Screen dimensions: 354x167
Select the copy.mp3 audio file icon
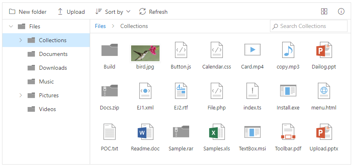pos(288,50)
